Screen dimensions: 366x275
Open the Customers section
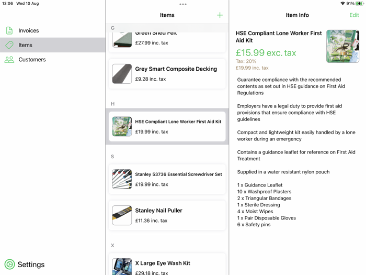[32, 60]
